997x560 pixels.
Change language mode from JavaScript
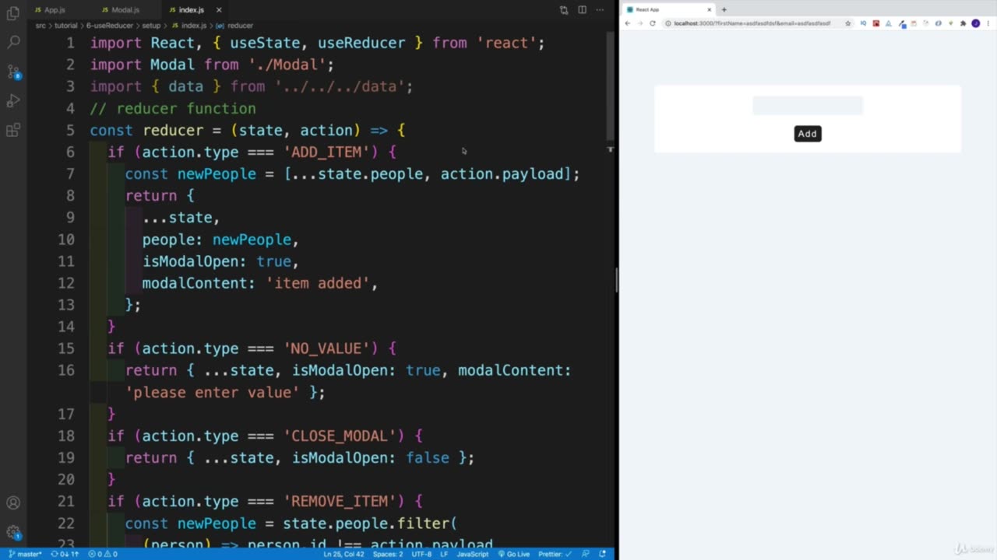pos(473,554)
